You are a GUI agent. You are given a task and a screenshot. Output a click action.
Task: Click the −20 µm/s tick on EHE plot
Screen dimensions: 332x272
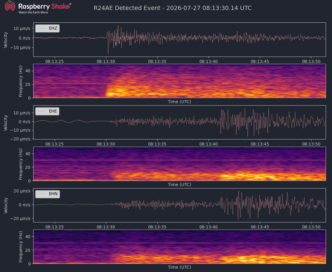tap(20, 139)
